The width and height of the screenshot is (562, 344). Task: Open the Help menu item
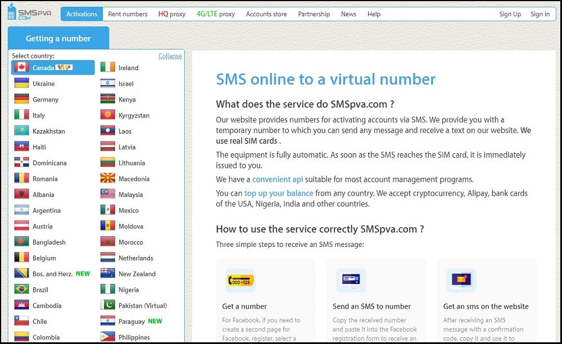click(374, 14)
